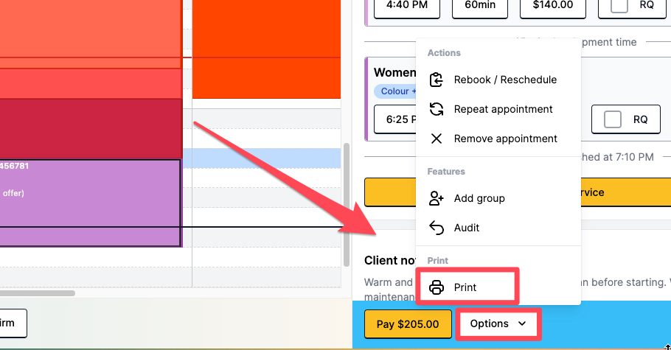Click the Rebook / Reschedule clipboard icon
The image size is (671, 350).
click(437, 80)
